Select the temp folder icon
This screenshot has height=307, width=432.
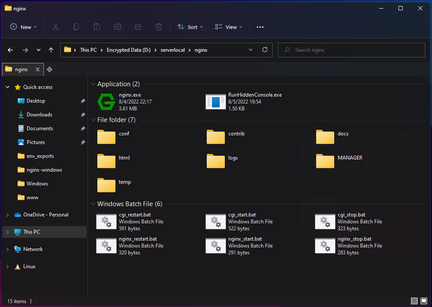pyautogui.click(x=106, y=185)
